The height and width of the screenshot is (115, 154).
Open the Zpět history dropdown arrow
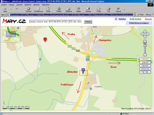11,10
